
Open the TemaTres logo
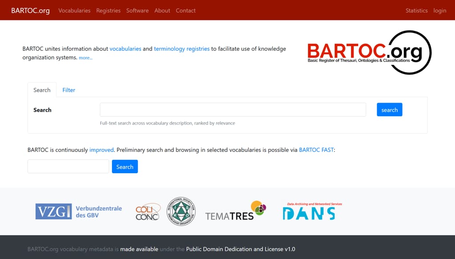(x=235, y=211)
